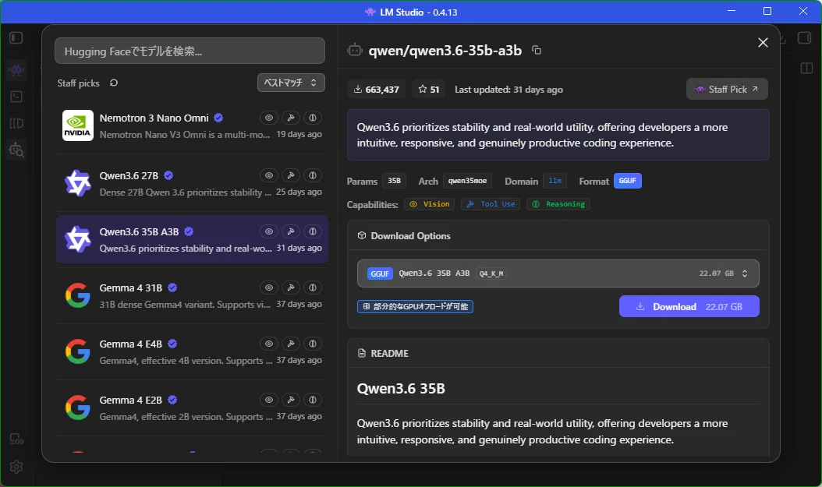This screenshot has width=822, height=487.
Task: Open the Settings gear in the sidebar
Action: [x=16, y=467]
